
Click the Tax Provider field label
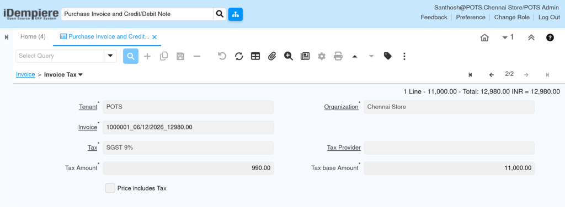(344, 148)
